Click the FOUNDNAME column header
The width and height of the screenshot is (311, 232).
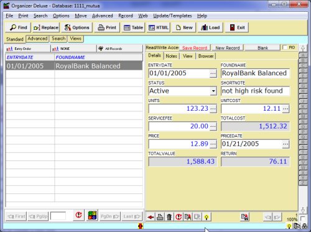[x=99, y=57]
